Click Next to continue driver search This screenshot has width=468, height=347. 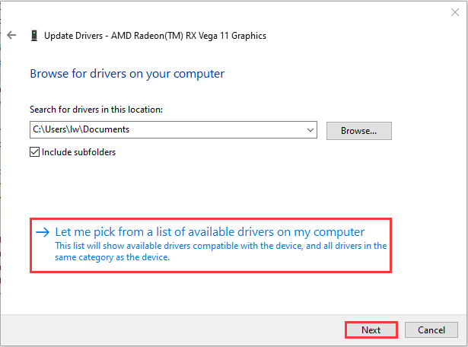(371, 330)
